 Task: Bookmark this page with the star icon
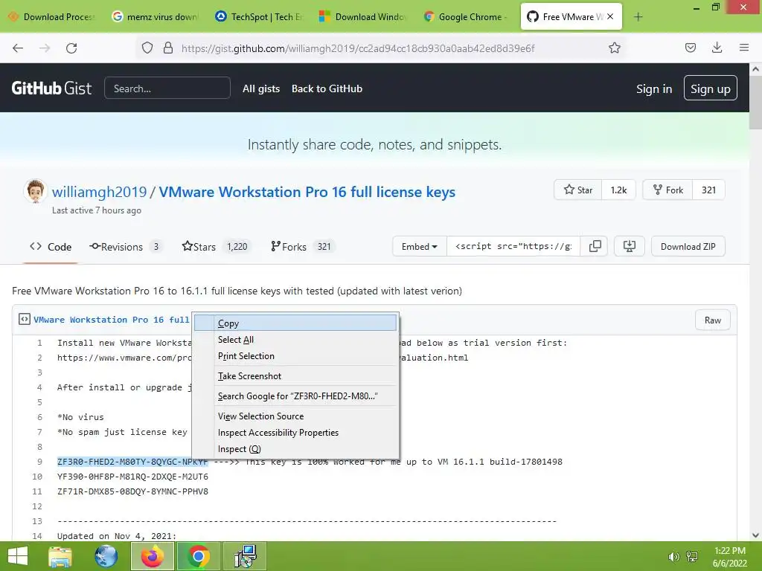[614, 48]
